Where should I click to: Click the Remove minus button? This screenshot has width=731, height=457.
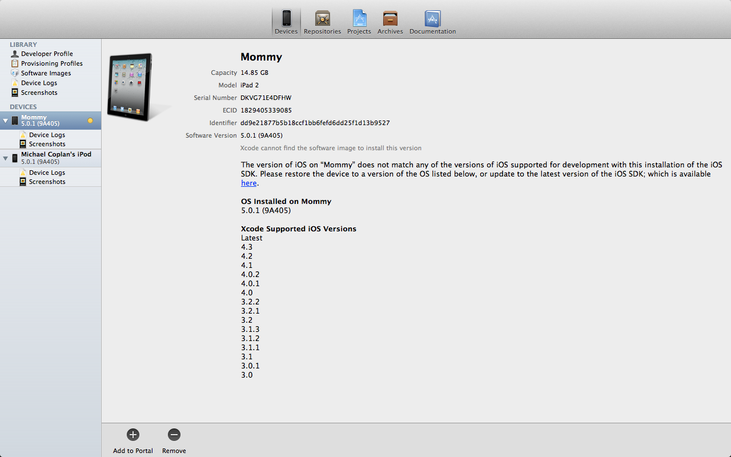click(174, 435)
